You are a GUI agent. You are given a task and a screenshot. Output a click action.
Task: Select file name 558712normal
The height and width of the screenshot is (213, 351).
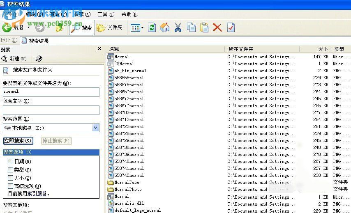129,119
